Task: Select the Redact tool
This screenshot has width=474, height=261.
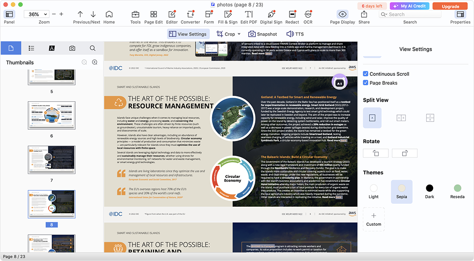Action: click(x=292, y=14)
